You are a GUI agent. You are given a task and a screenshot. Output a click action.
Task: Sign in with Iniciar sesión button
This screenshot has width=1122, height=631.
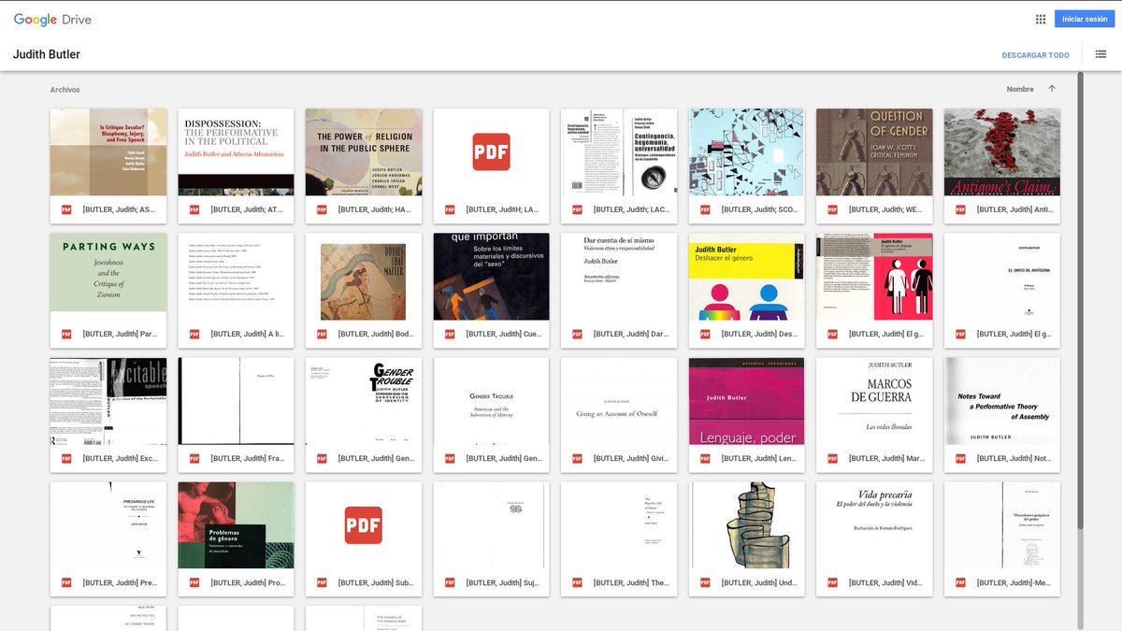1085,19
